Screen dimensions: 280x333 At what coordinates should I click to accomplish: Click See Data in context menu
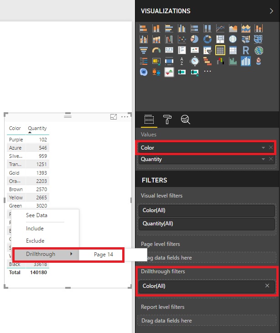36,215
